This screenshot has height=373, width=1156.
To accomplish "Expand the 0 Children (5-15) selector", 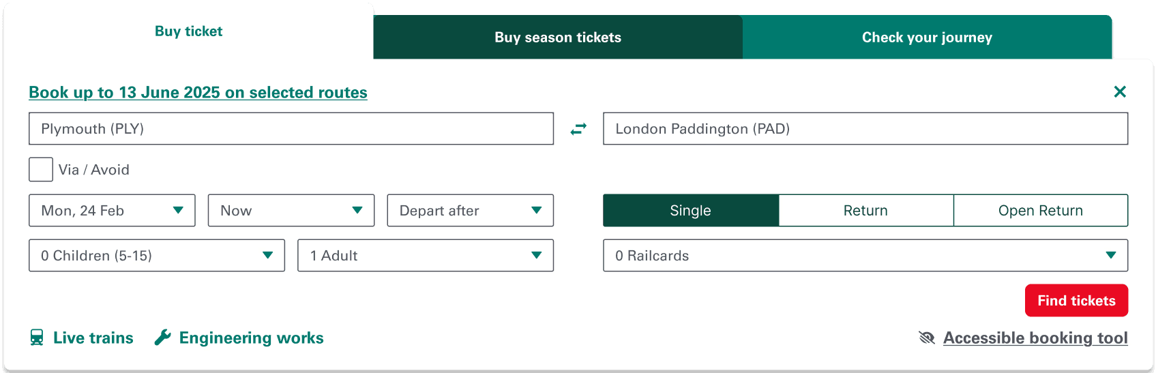I will (x=156, y=256).
